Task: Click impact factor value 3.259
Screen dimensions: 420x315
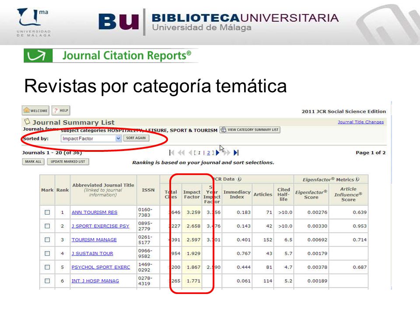Action: [193, 212]
